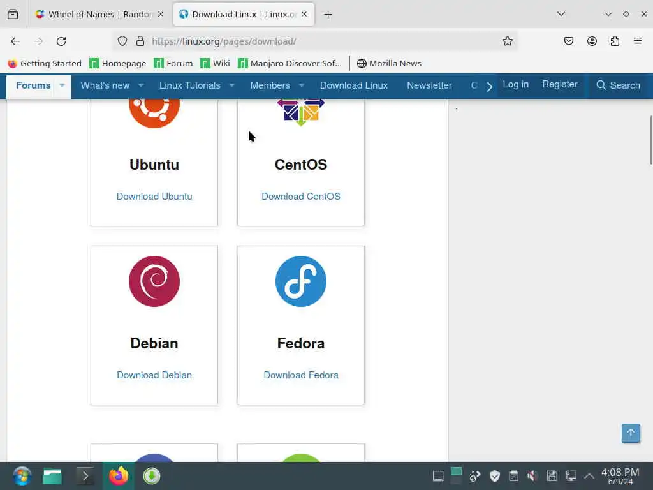View site security padlock information
Screen dimensions: 653x490
(x=140, y=41)
